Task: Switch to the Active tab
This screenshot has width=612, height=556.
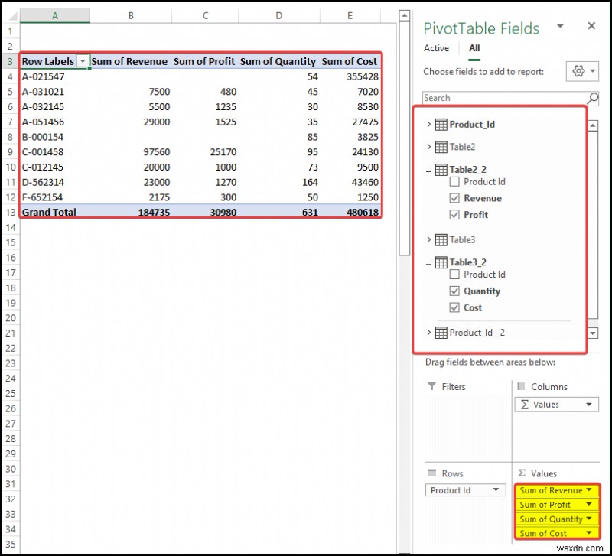Action: click(435, 47)
